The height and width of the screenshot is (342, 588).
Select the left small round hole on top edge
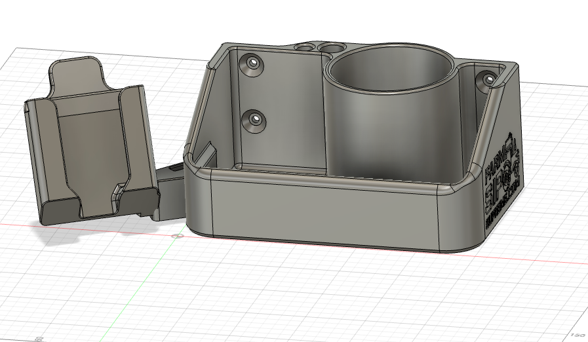coord(305,48)
